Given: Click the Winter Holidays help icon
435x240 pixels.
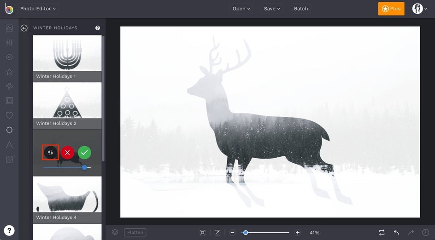Looking at the screenshot, I should pyautogui.click(x=98, y=28).
